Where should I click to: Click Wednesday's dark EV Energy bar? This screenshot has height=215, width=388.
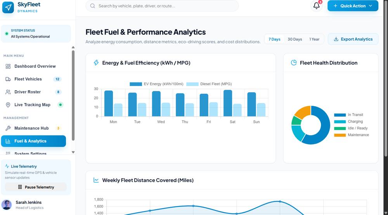(156, 104)
